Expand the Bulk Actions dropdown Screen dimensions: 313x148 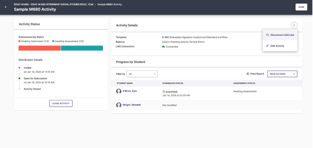(282, 74)
